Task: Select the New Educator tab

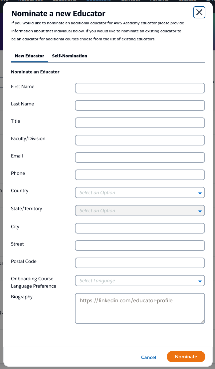Action: 30,56
